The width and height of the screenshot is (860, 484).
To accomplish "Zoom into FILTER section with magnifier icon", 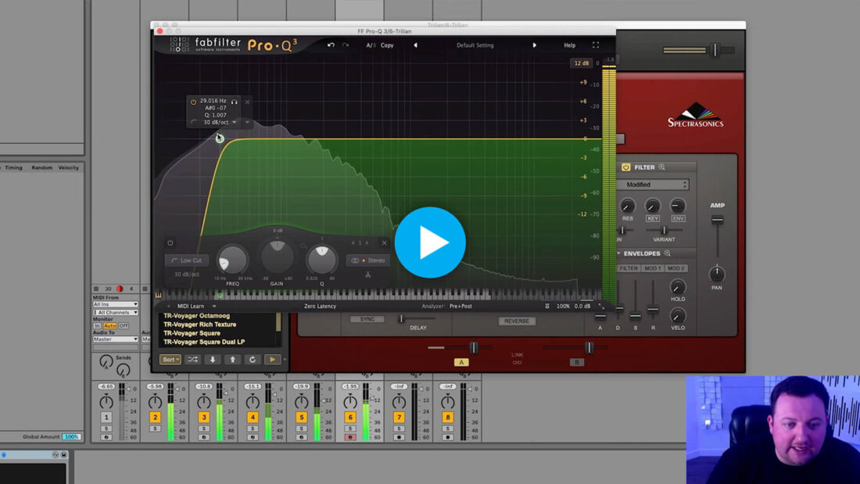I will coord(662,167).
